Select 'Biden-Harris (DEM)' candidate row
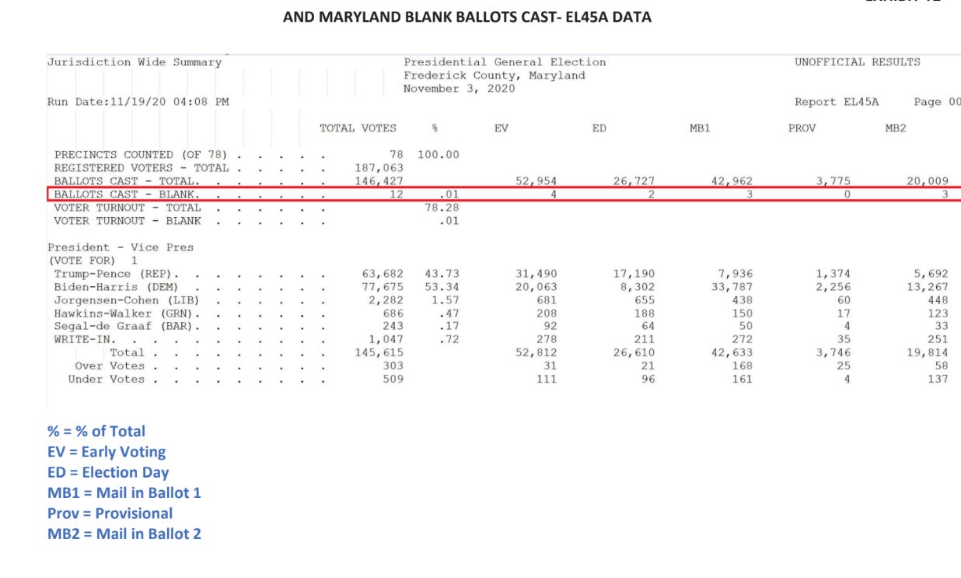This screenshot has height=578, width=961. click(117, 287)
